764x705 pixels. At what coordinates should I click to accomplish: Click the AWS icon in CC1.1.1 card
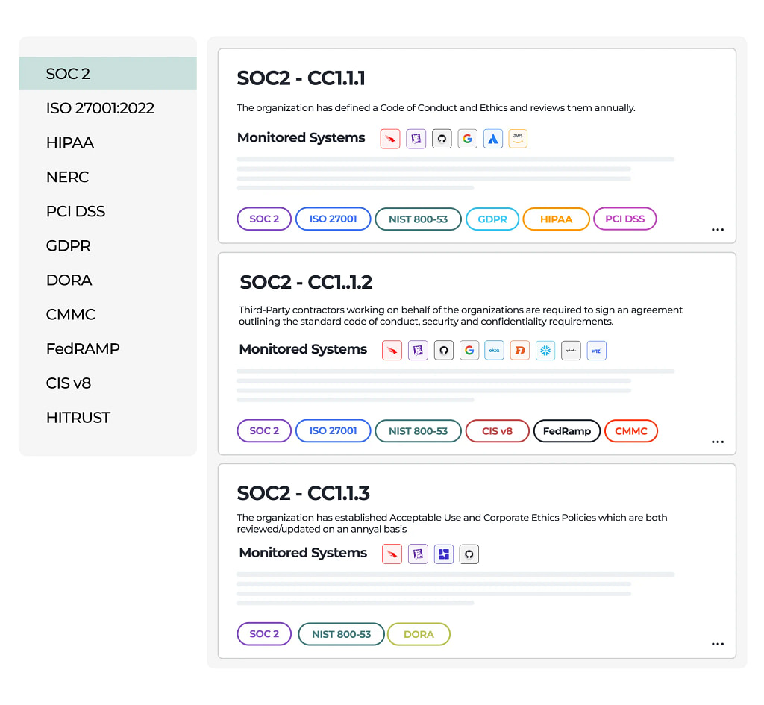click(x=518, y=139)
